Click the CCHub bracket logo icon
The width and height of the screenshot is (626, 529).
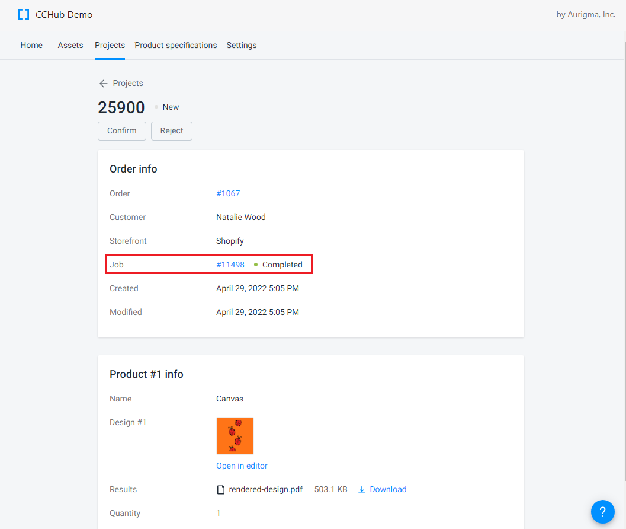(x=24, y=15)
